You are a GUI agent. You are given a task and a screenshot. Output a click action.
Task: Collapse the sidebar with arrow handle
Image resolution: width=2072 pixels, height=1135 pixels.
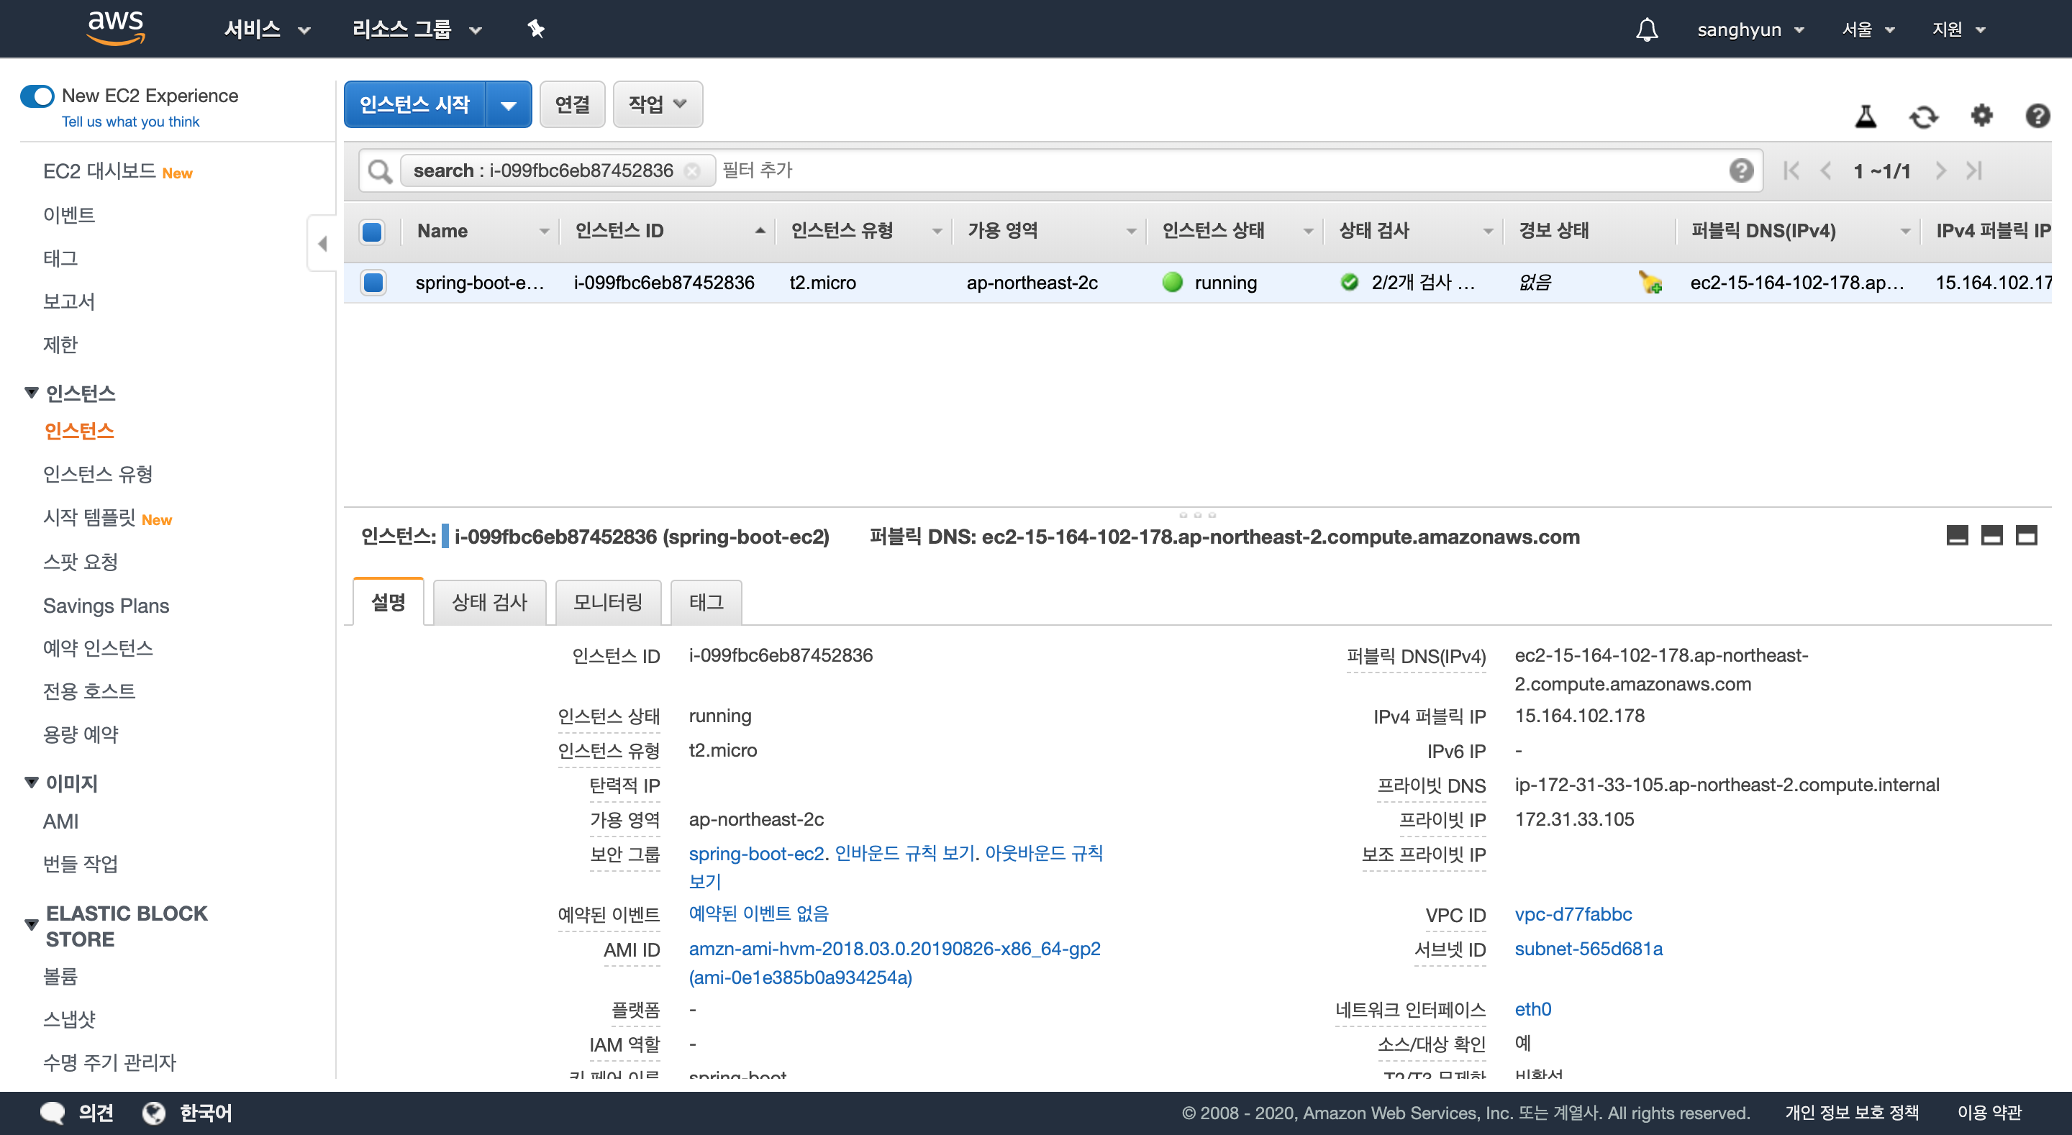[322, 244]
